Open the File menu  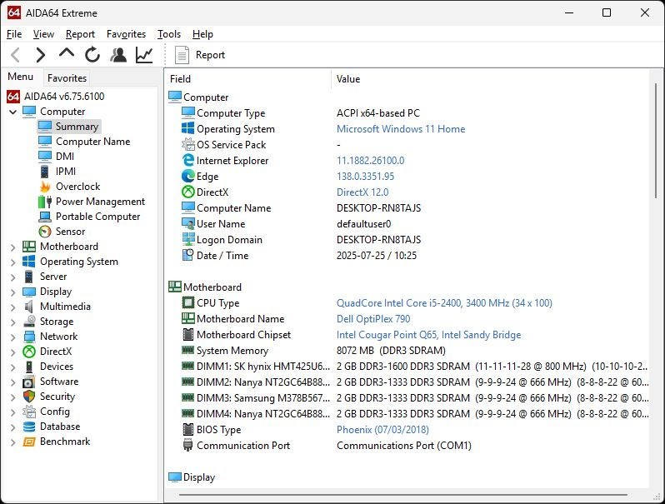click(14, 34)
